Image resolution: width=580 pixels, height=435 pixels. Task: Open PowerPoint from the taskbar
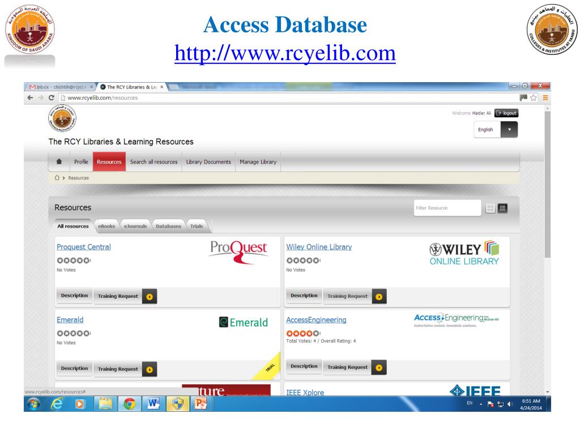pos(201,403)
